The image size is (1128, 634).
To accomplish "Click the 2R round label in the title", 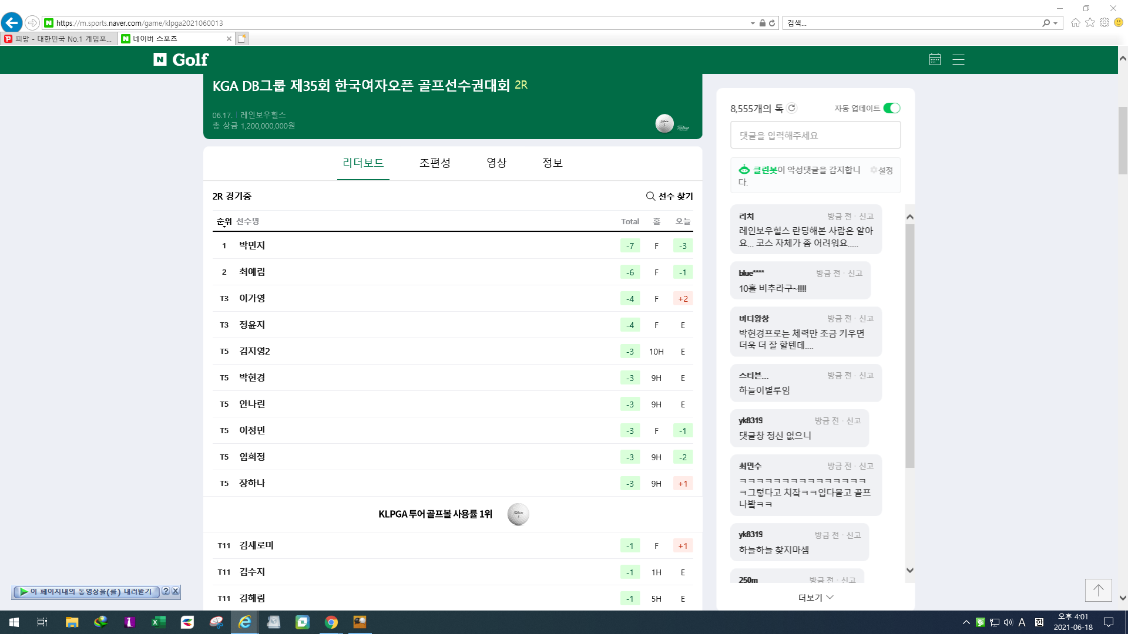I will (x=521, y=85).
